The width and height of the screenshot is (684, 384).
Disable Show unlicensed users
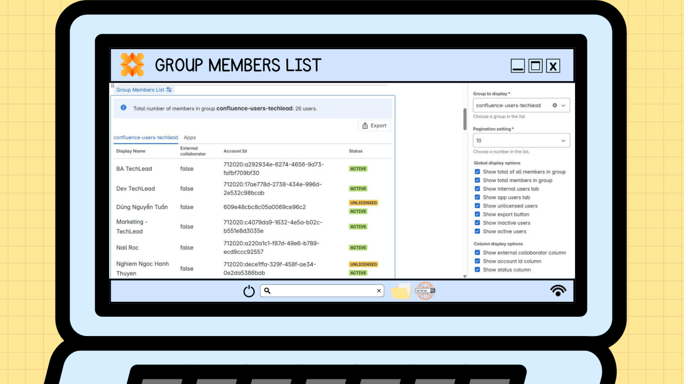477,206
